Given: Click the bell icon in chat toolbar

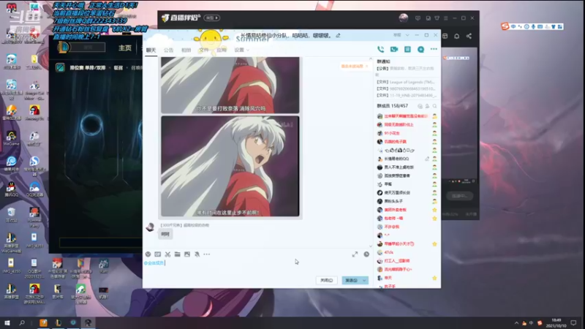Looking at the screenshot, I should (197, 254).
